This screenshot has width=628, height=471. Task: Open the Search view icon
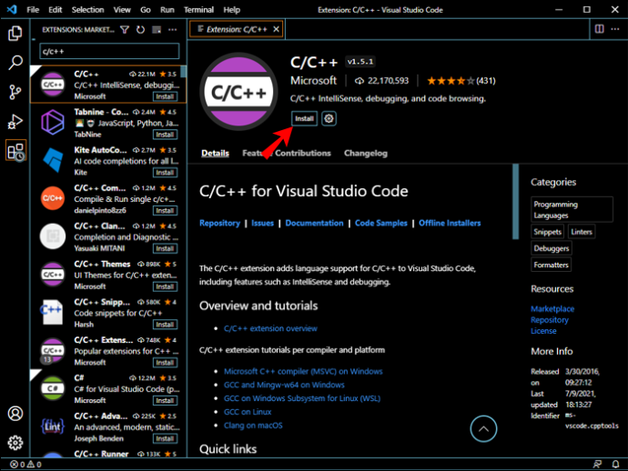[15, 63]
